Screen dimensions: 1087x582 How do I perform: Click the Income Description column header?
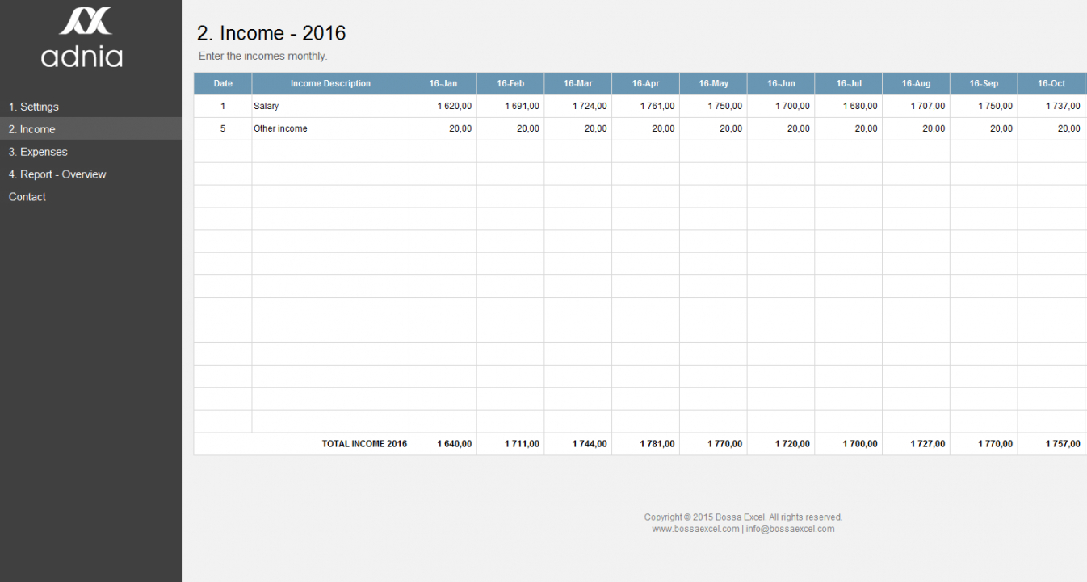pos(330,84)
